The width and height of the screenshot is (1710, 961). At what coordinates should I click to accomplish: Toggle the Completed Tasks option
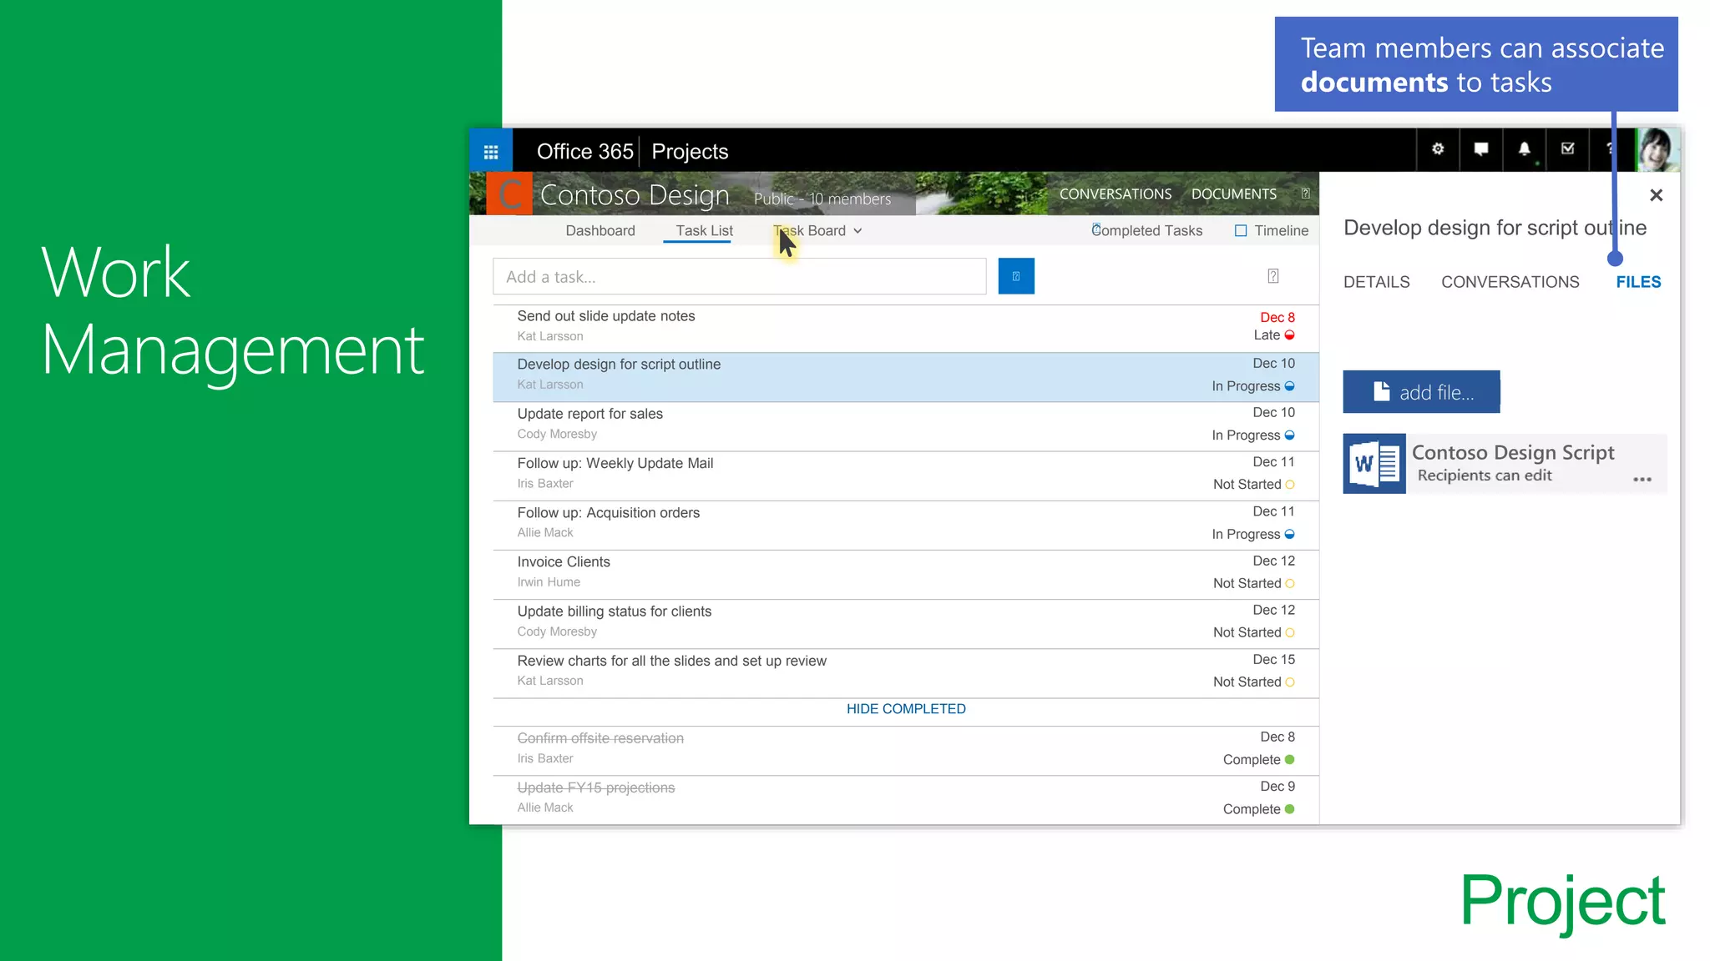(x=1096, y=229)
